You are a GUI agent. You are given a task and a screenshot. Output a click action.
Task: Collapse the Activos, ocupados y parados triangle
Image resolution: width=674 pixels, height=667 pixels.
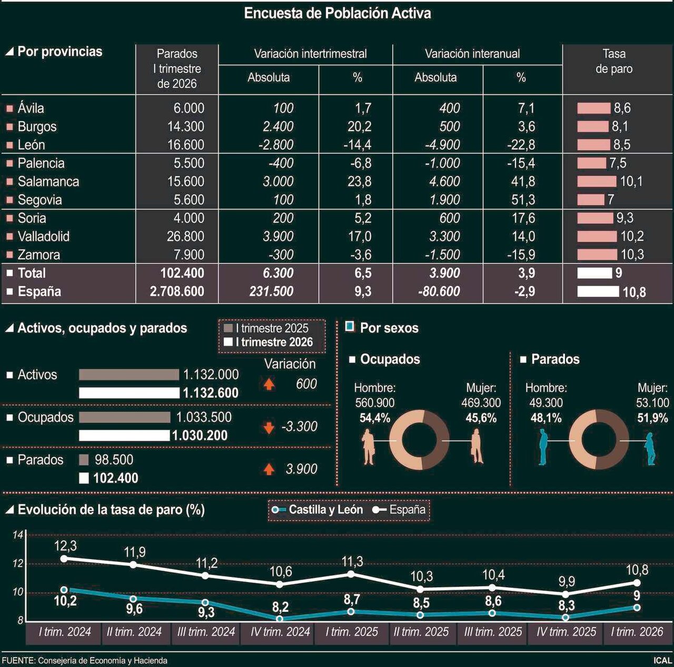coord(9,328)
